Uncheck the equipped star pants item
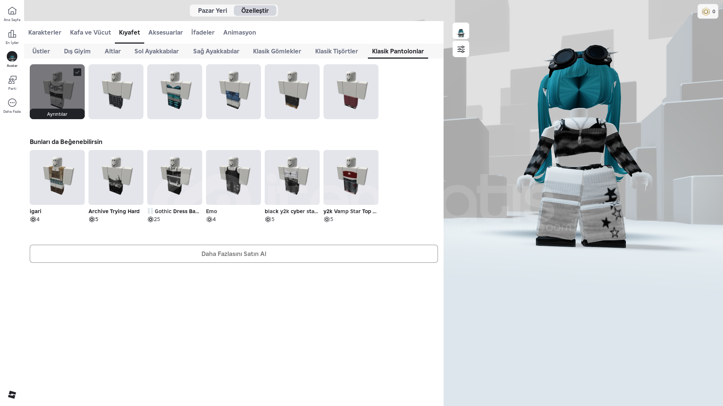The image size is (723, 406). coord(77,72)
